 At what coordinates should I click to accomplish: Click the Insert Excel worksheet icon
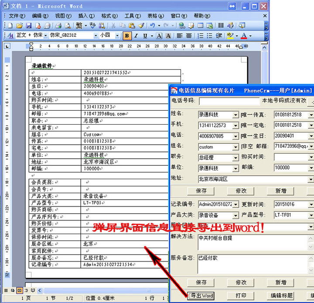point(209,26)
